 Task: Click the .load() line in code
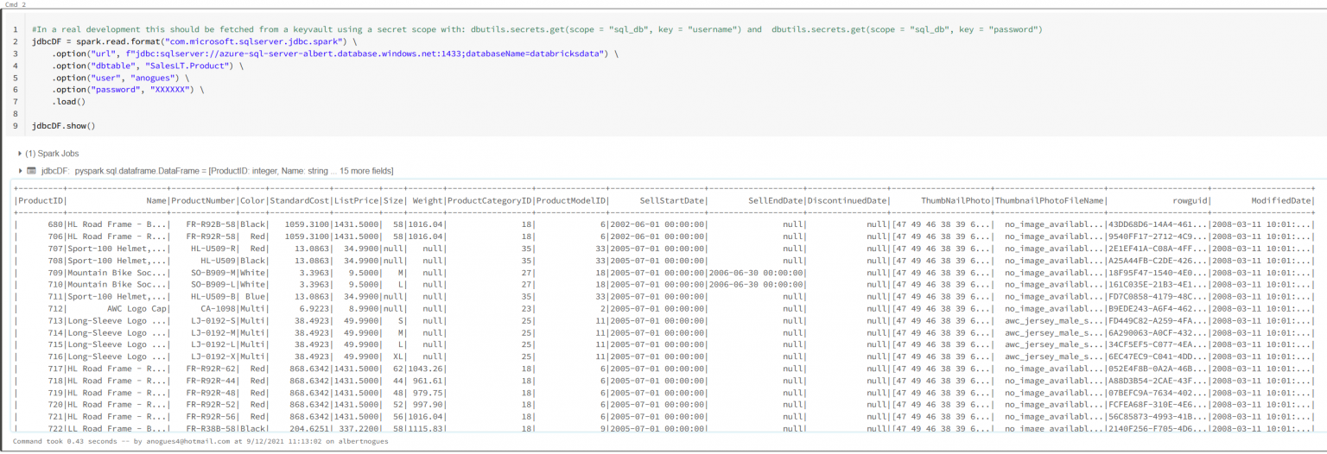[x=68, y=102]
